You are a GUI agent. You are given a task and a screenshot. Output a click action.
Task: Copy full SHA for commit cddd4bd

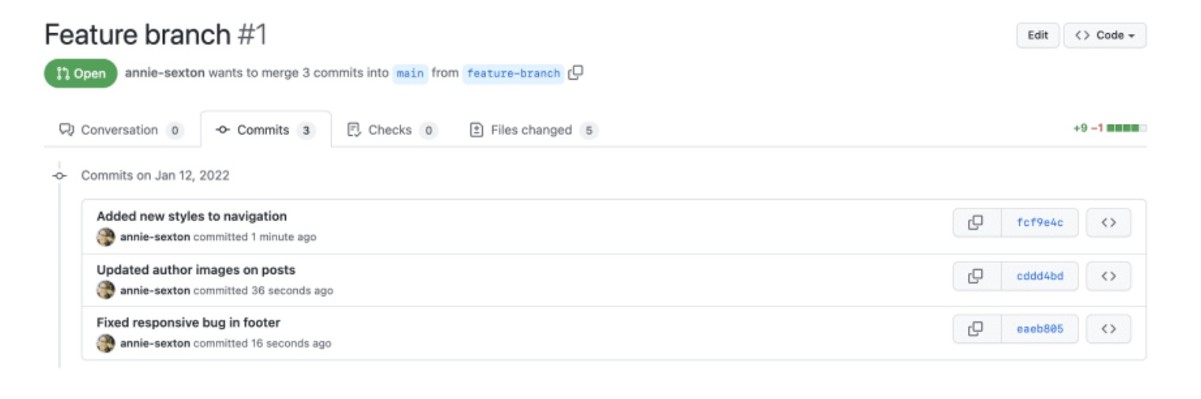977,276
